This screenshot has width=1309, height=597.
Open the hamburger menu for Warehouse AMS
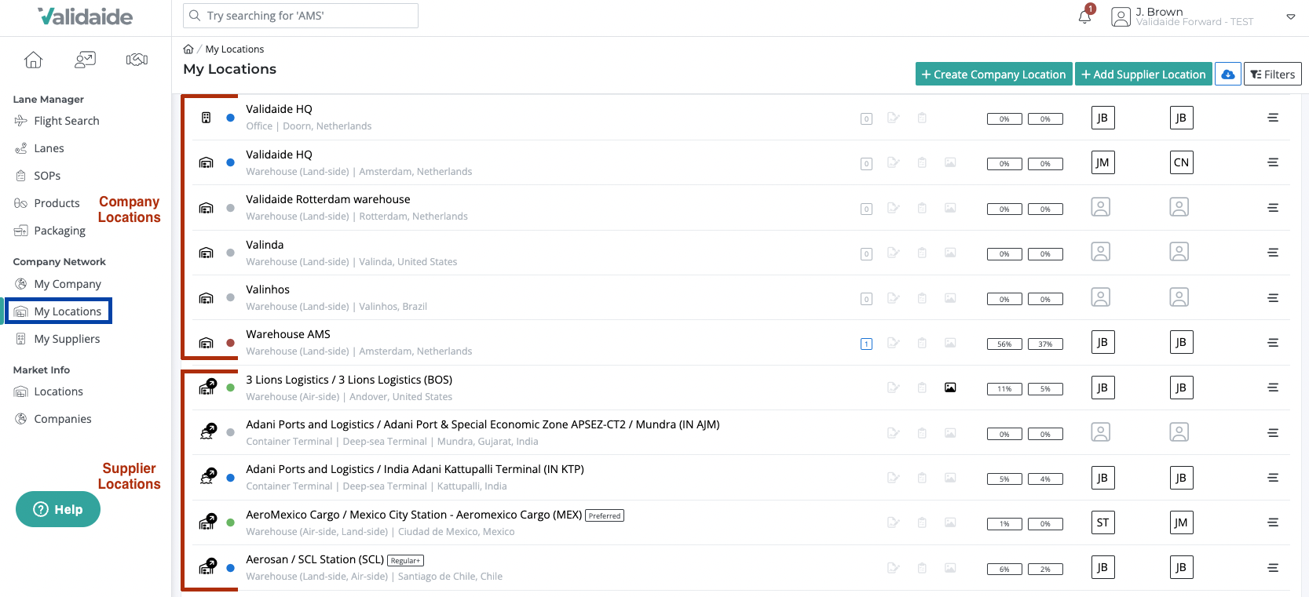point(1273,343)
